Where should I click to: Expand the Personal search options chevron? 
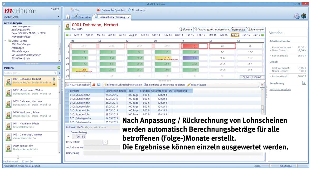[x=60, y=73]
